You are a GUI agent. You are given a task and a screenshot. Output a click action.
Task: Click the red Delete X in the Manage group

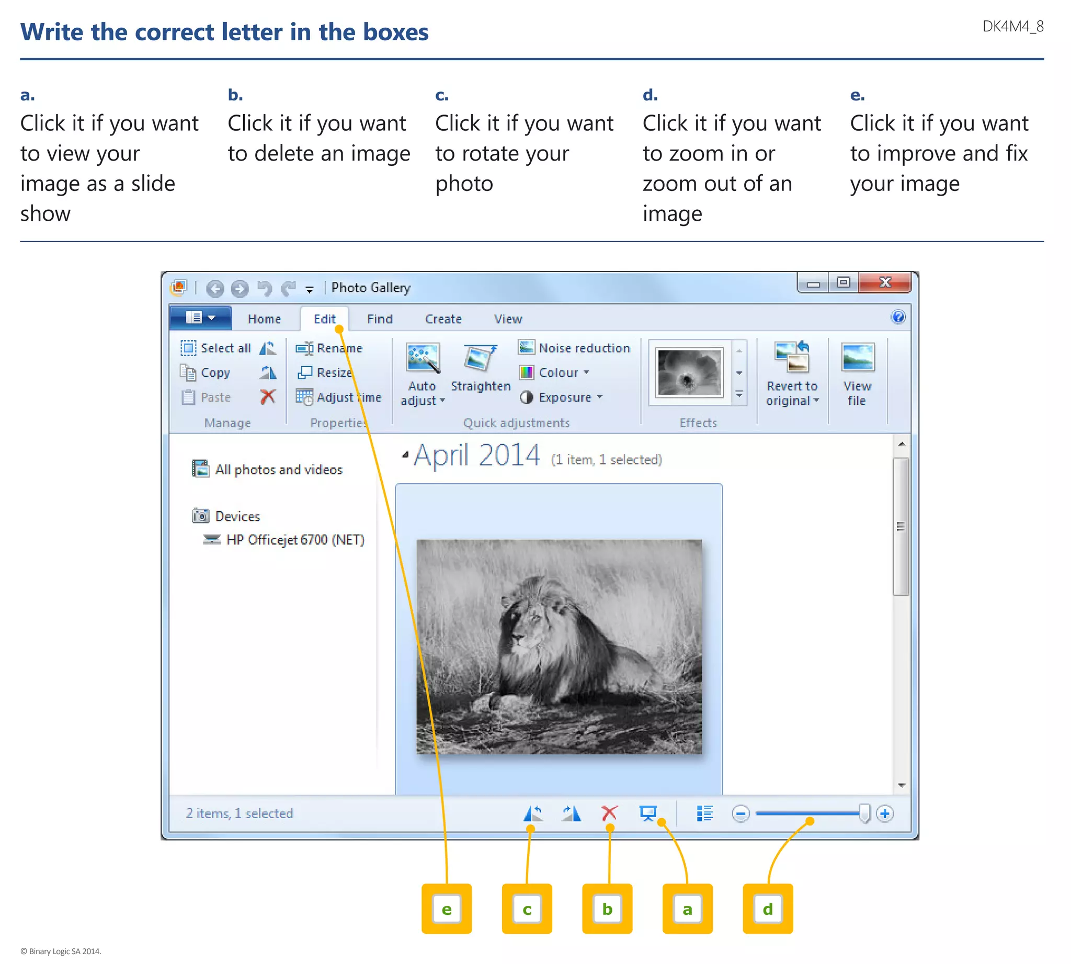click(268, 396)
